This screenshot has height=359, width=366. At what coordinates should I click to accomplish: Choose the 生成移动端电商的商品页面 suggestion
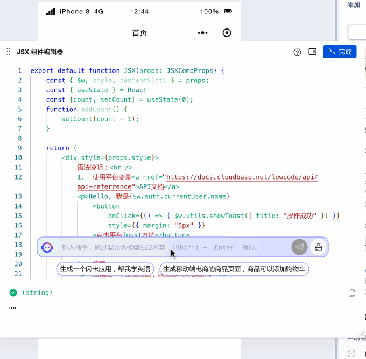click(x=234, y=269)
